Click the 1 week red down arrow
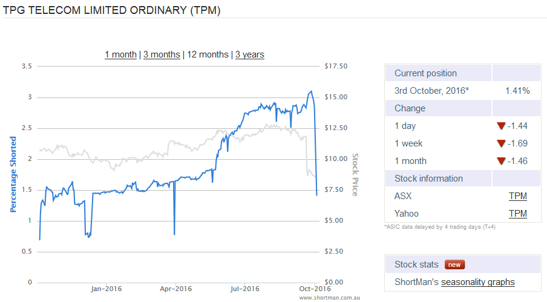The image size is (547, 302). [501, 143]
